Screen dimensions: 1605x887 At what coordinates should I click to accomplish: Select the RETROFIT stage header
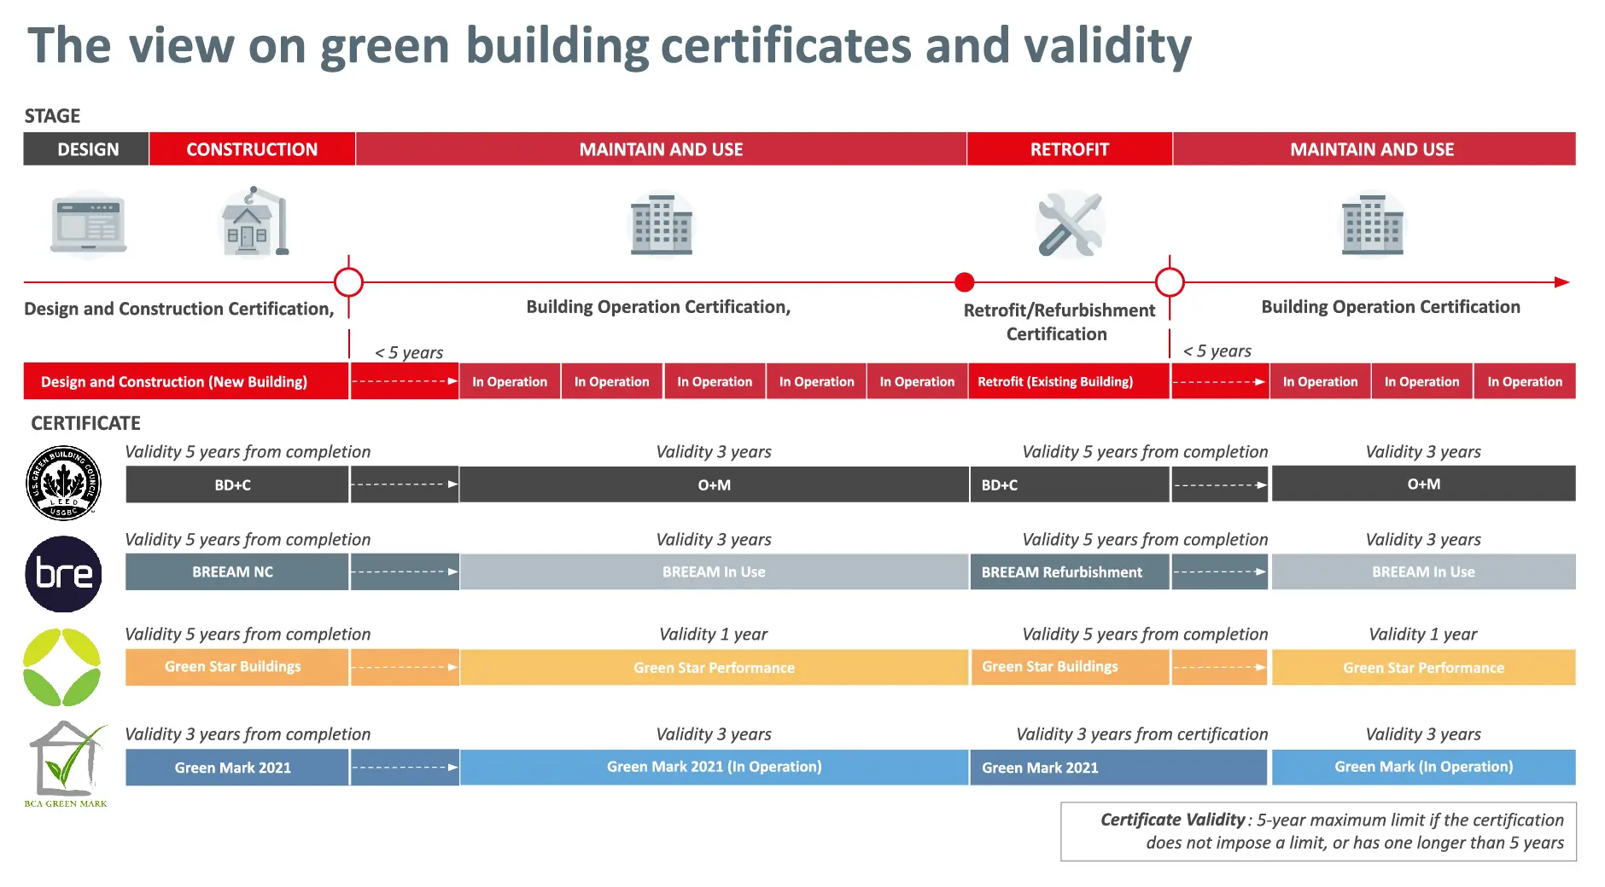(1070, 149)
